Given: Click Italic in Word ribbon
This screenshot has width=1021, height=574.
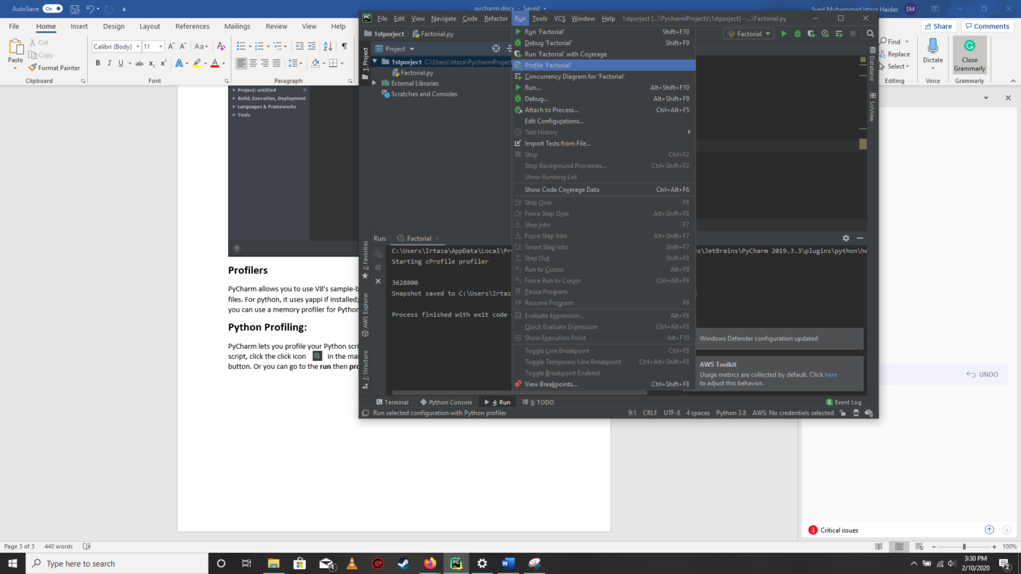Looking at the screenshot, I should (x=109, y=63).
